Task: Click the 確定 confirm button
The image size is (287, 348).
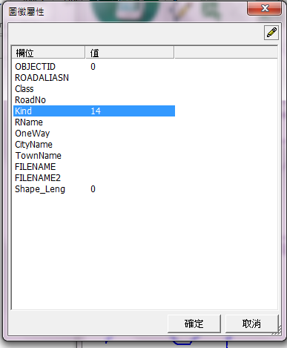Action: tap(194, 324)
